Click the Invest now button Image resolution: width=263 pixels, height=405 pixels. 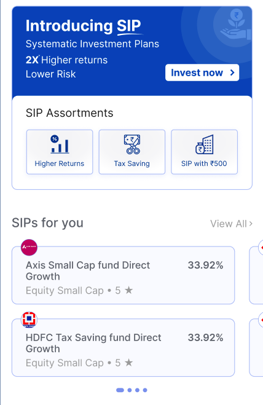[202, 73]
